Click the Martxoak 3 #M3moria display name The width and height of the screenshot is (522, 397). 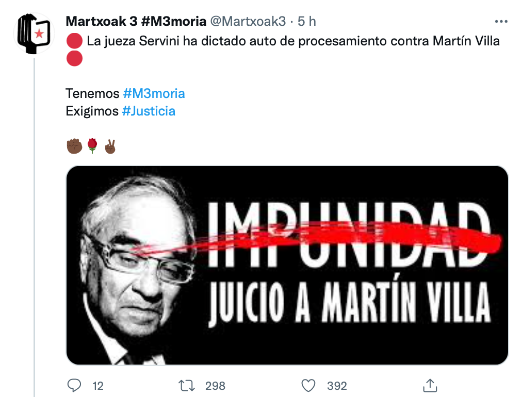(x=136, y=21)
